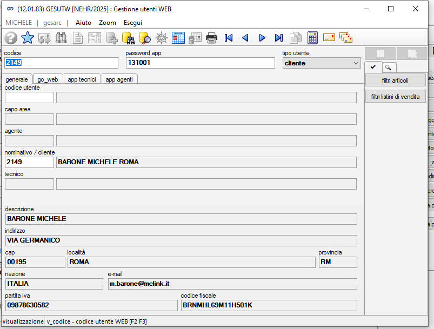Expand the tipo utente dropdown
The width and height of the screenshot is (434, 329).
[x=356, y=63]
